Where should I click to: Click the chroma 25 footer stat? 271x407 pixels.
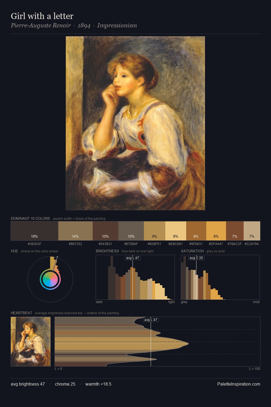point(65,384)
